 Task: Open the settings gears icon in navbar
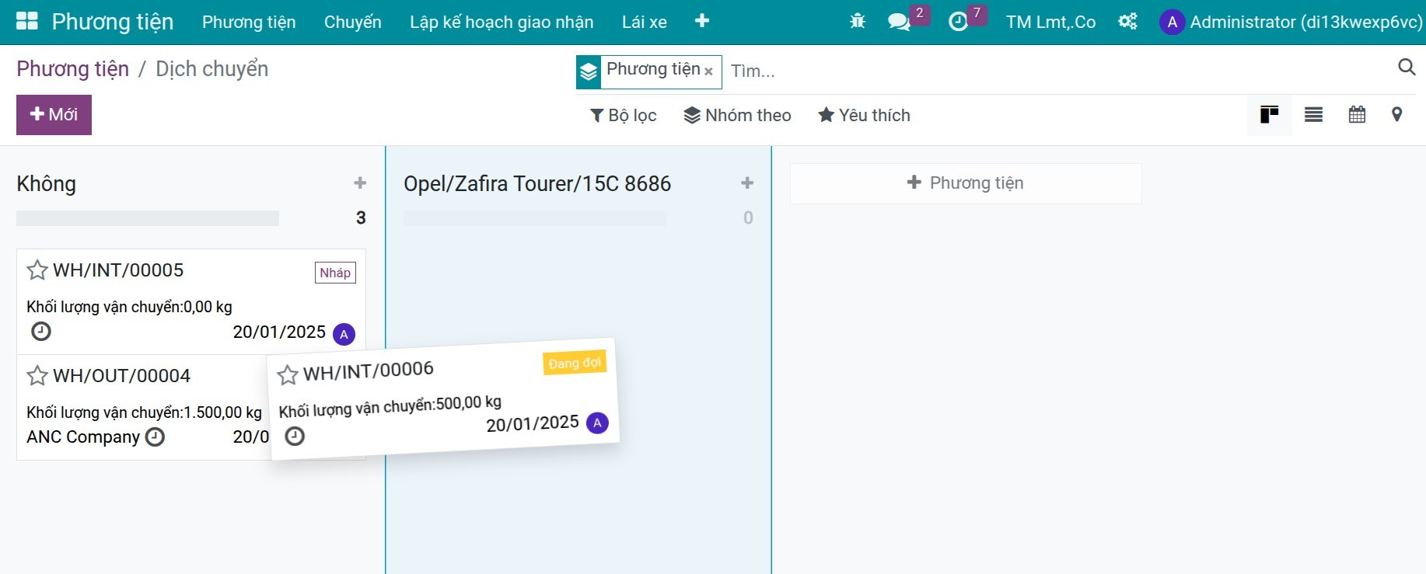click(1127, 22)
